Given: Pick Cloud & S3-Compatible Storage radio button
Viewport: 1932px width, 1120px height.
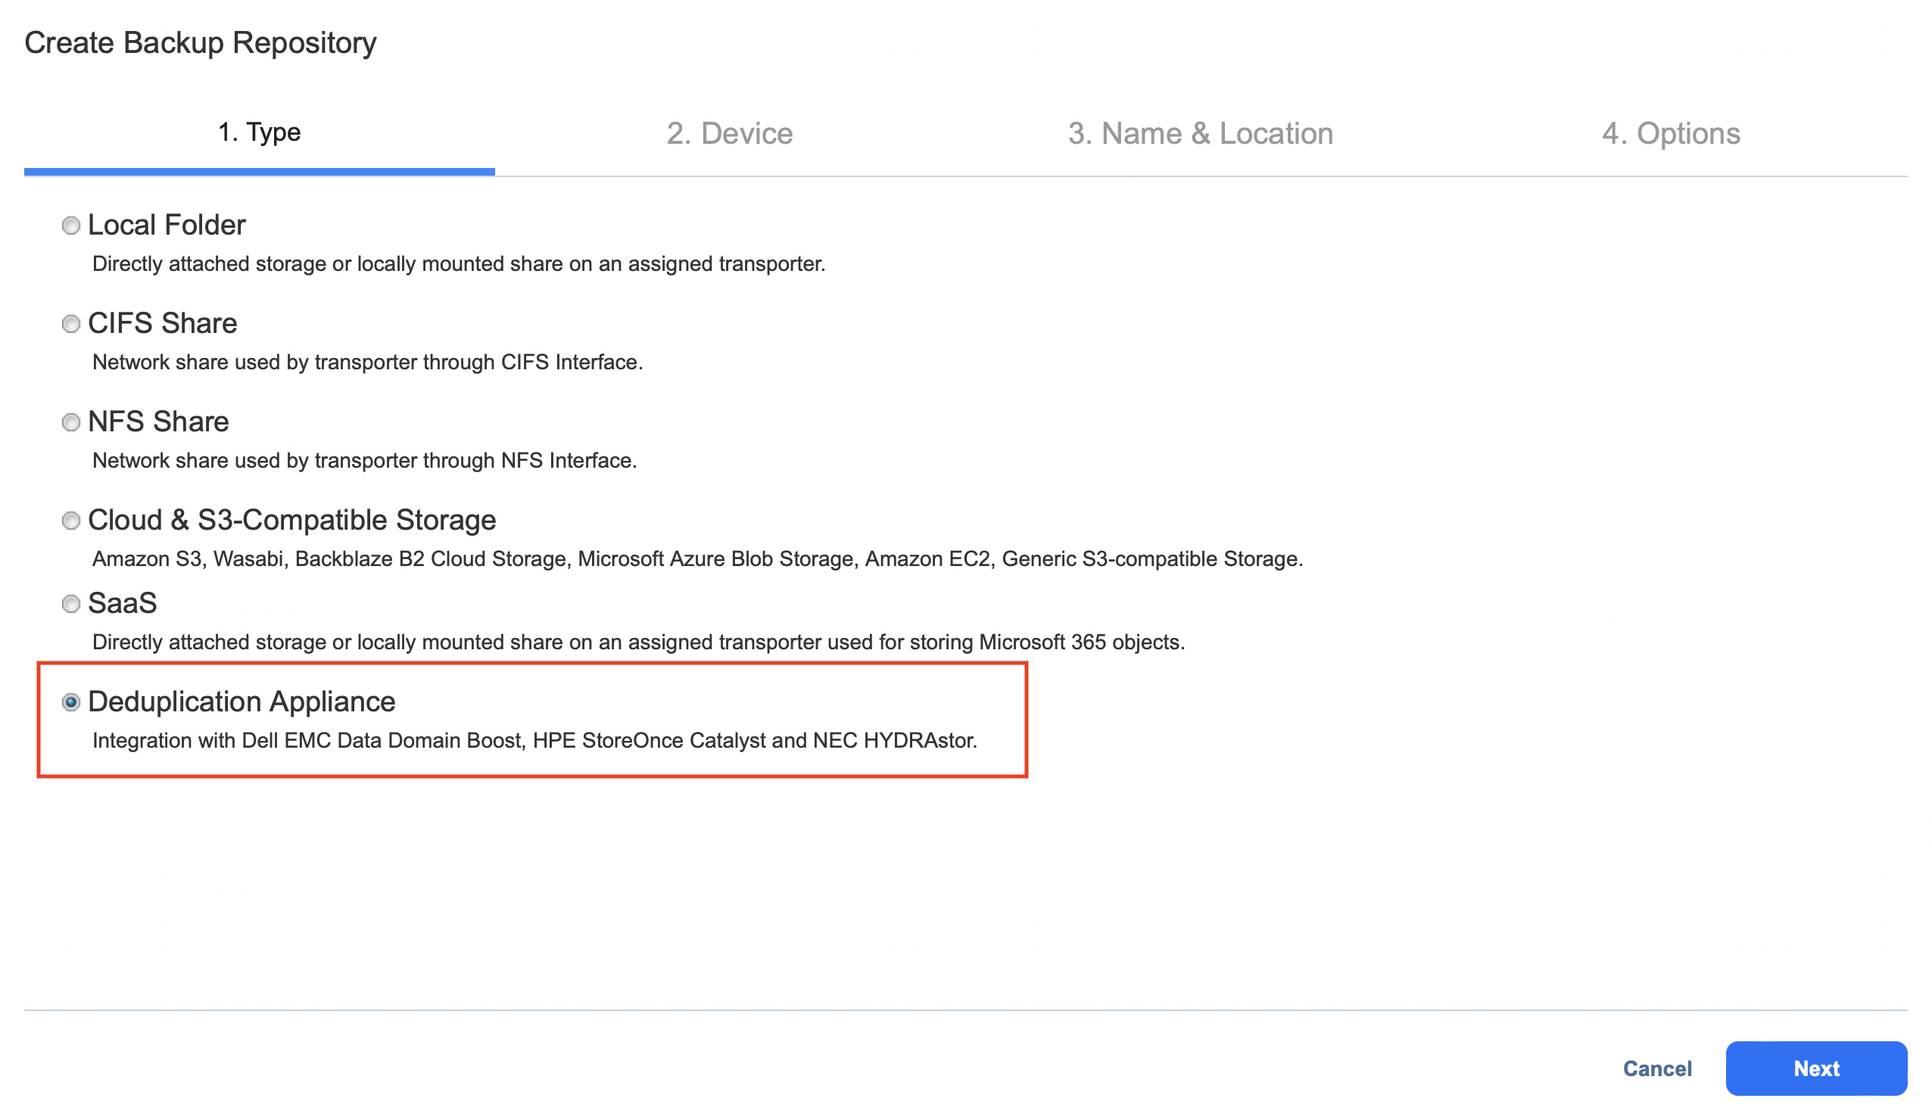Looking at the screenshot, I should 71,521.
